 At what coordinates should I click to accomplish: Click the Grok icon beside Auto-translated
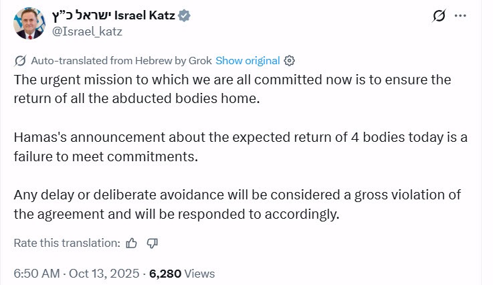(x=21, y=60)
